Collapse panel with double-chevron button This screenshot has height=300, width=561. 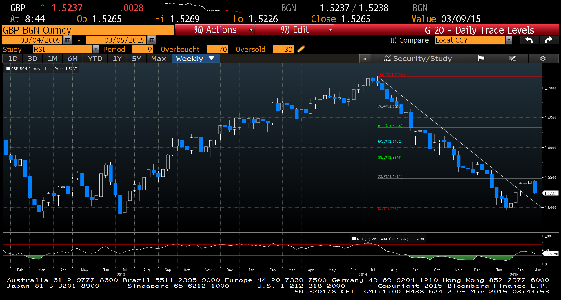365,59
